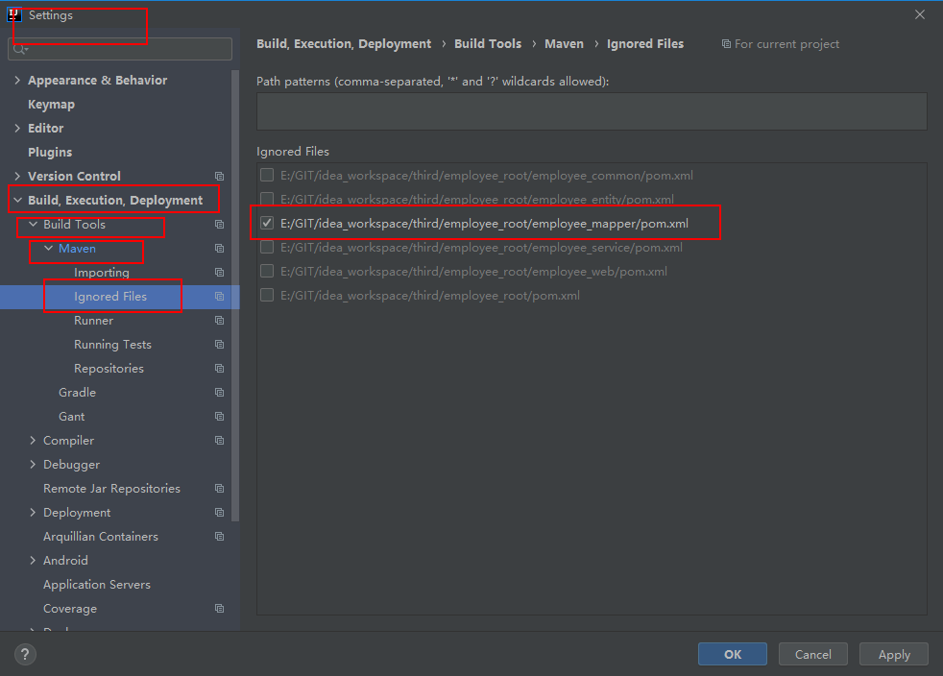The image size is (943, 676).
Task: Expand the Editor section
Action: tap(17, 128)
